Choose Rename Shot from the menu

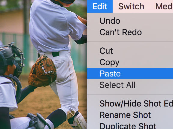[130, 115]
